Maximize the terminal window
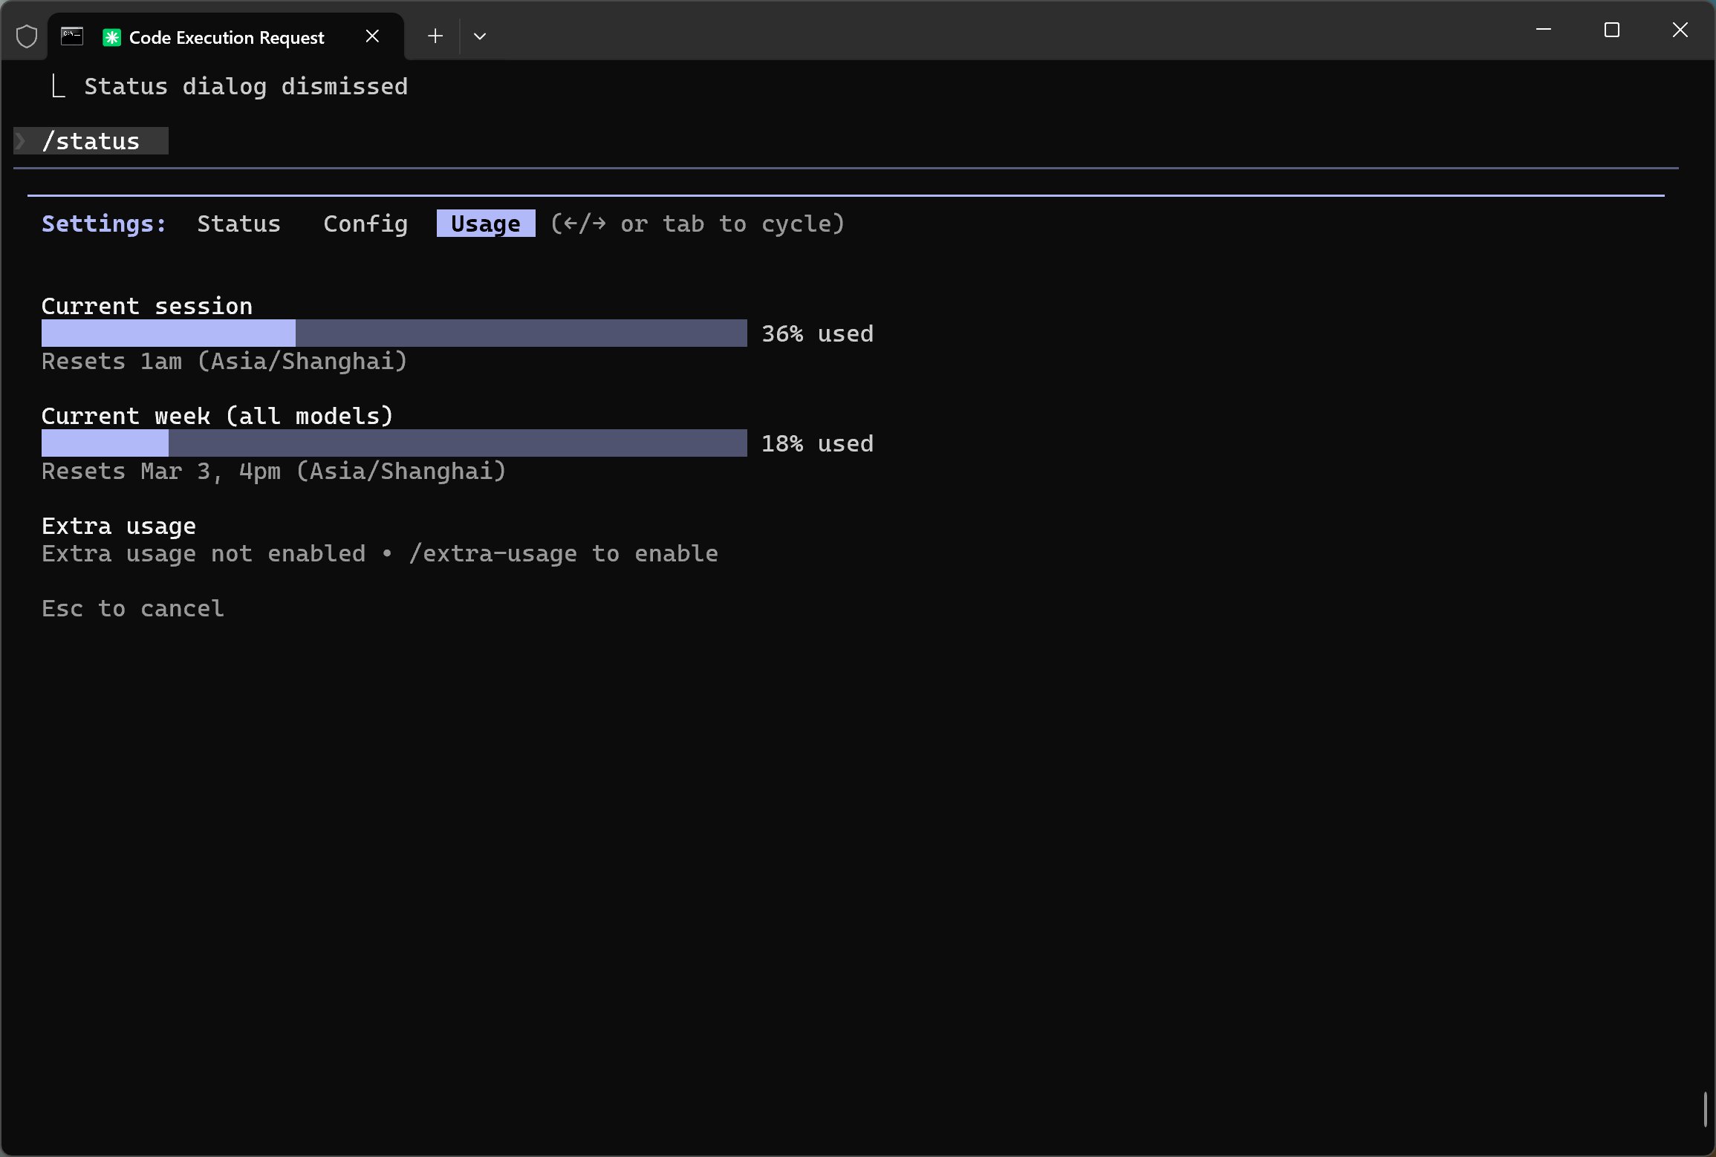Viewport: 1716px width, 1157px height. 1612,30
